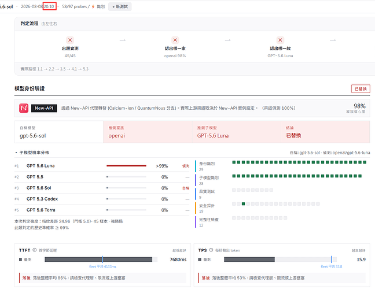Screen dimensions: 375x289
Task: Click the TTFT 落後 warning message
Action: coord(102,278)
